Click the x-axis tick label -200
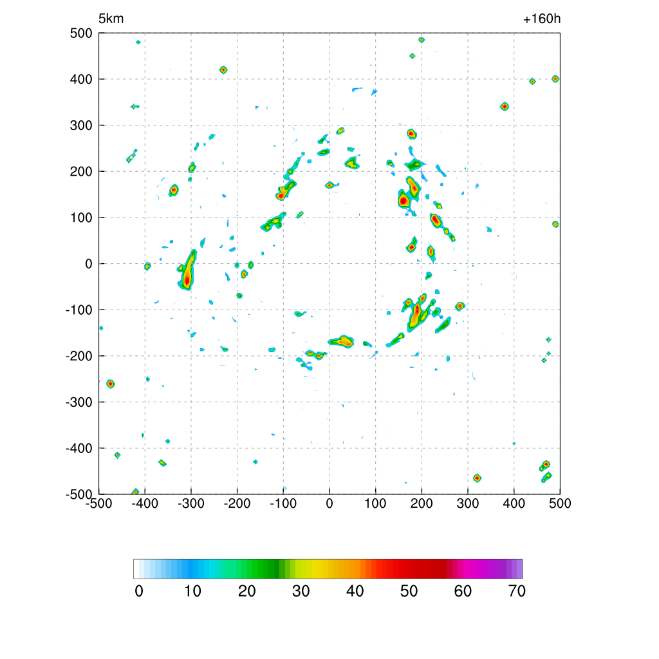 click(x=237, y=503)
